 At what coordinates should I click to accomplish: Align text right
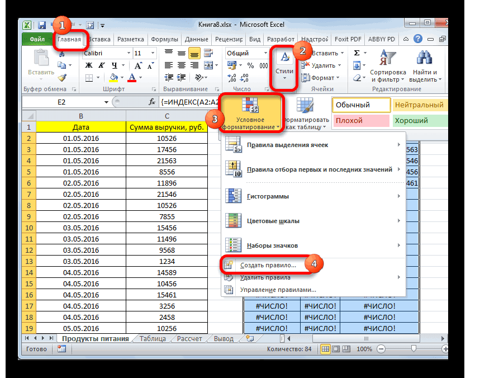194,65
